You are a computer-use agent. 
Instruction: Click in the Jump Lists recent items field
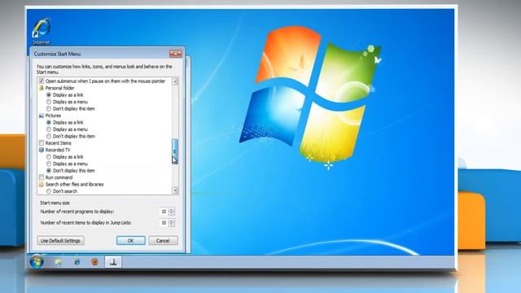(163, 222)
